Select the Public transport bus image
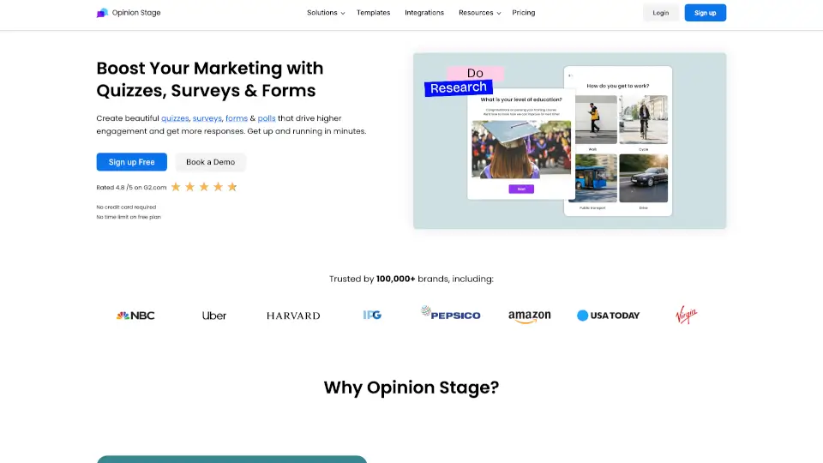 tap(596, 178)
